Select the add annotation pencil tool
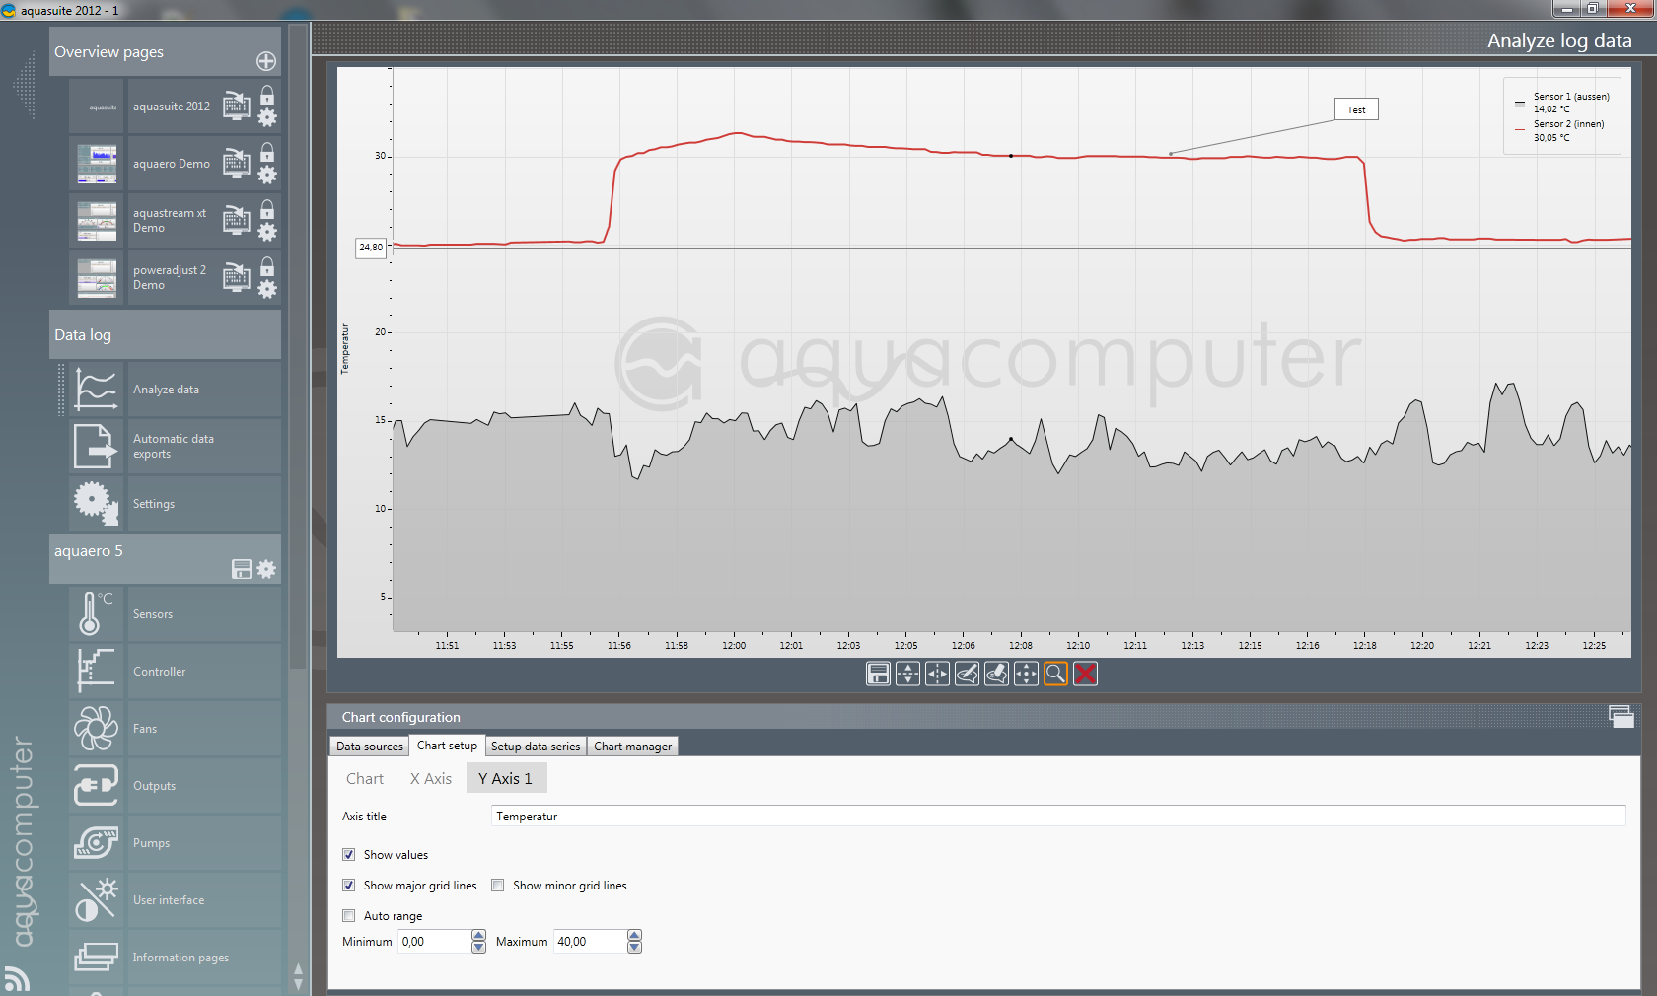 [967, 674]
